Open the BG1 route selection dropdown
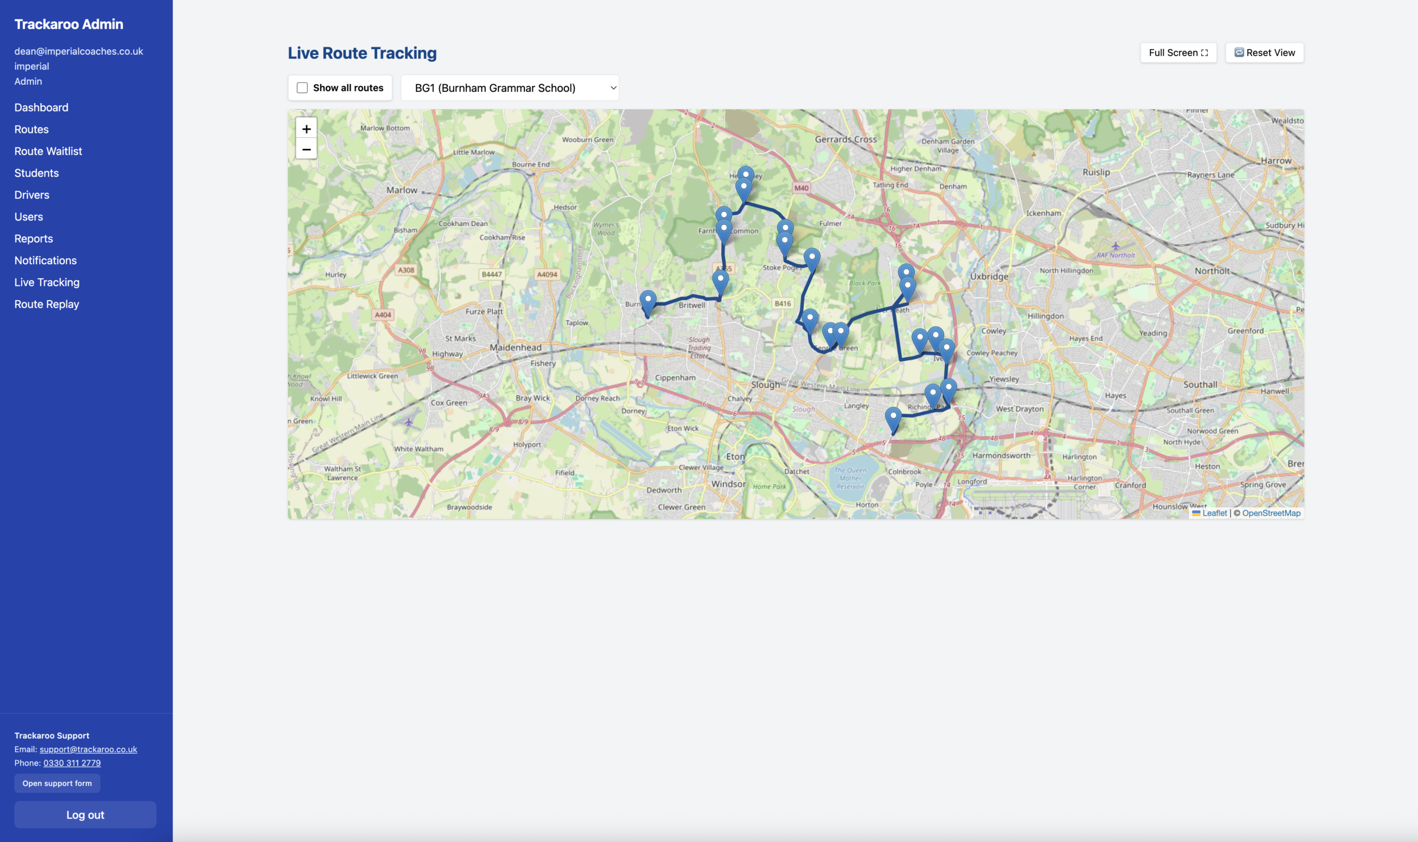The height and width of the screenshot is (842, 1418). tap(510, 88)
